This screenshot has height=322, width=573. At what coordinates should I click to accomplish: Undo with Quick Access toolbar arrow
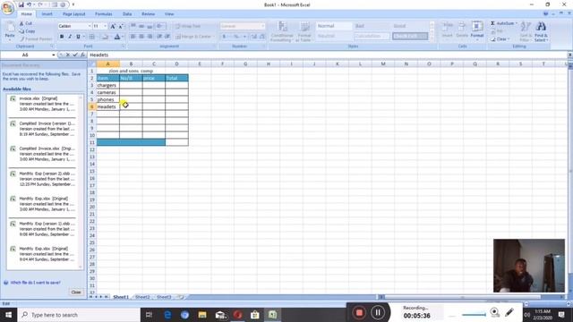30,4
